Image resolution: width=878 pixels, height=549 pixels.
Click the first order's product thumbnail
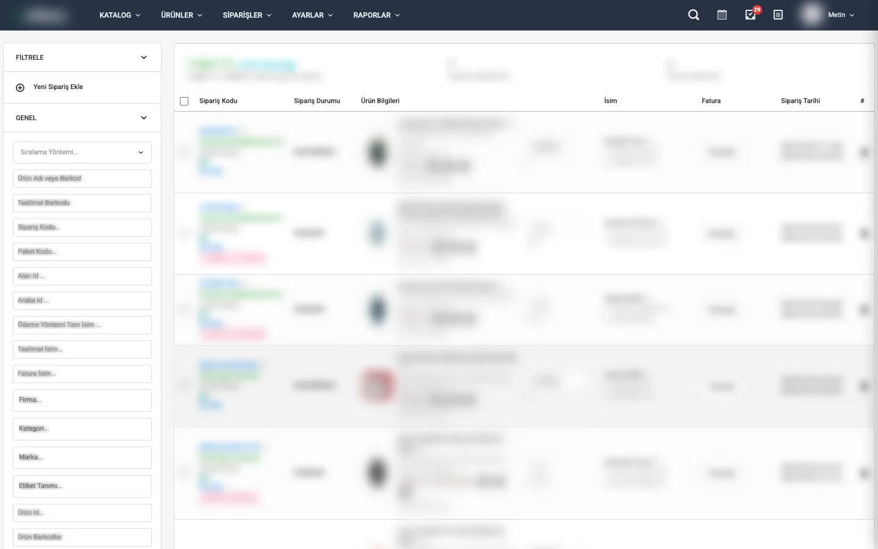point(377,152)
